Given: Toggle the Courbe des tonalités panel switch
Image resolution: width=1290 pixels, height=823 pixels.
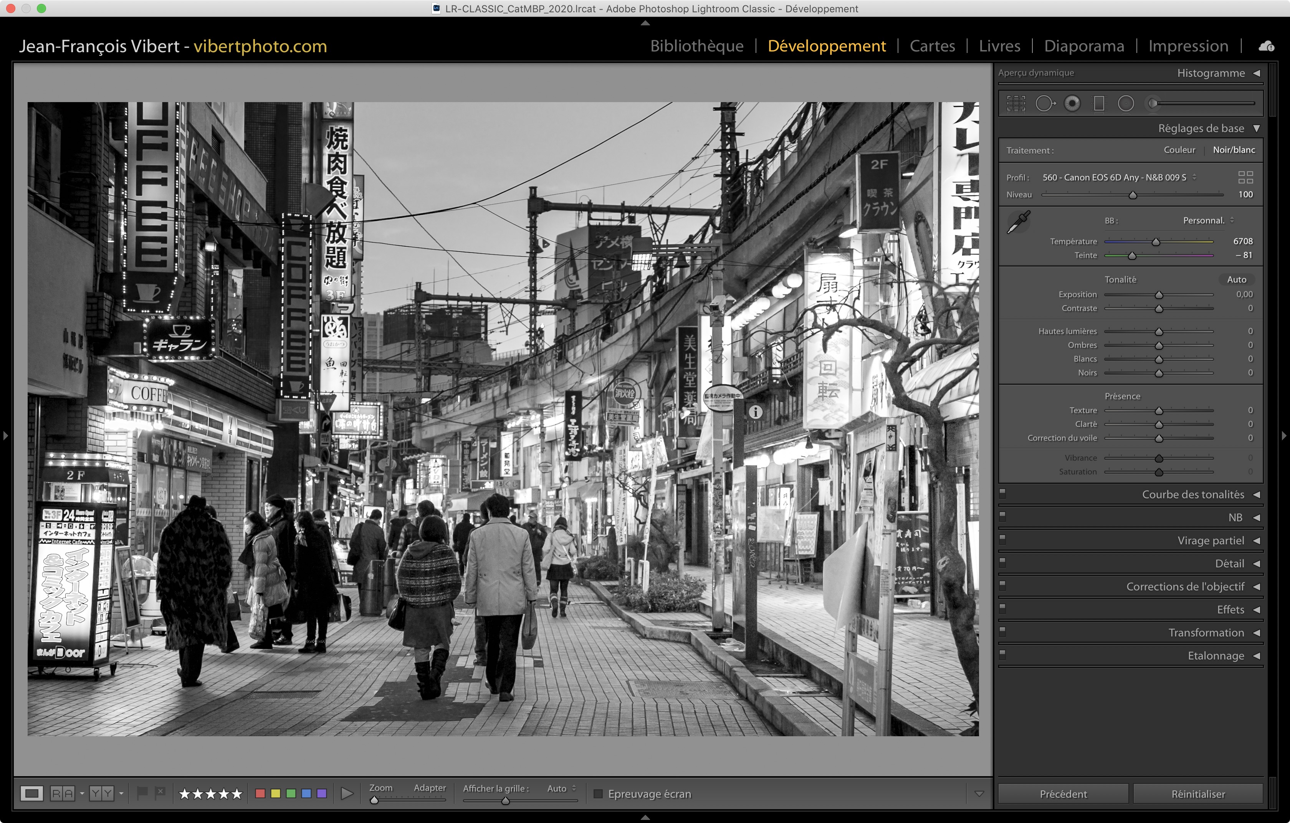Looking at the screenshot, I should point(1002,493).
